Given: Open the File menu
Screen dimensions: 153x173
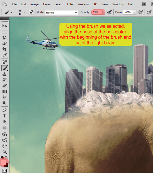Looking at the screenshot, I should click(x=14, y=4).
